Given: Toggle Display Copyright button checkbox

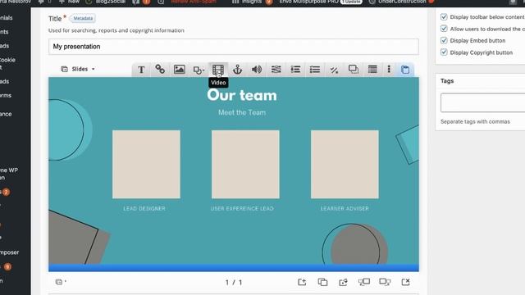Looking at the screenshot, I should 444,52.
